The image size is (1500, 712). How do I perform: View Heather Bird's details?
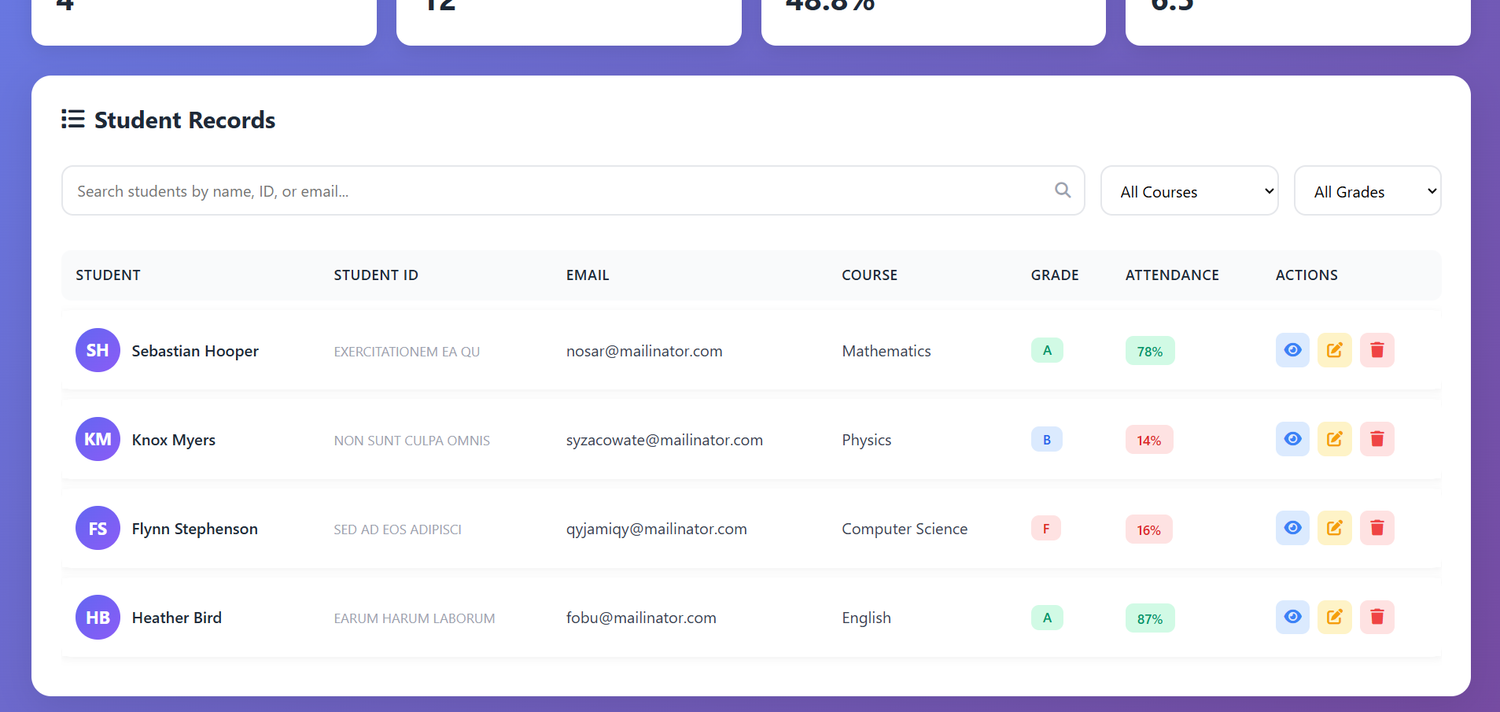1292,617
